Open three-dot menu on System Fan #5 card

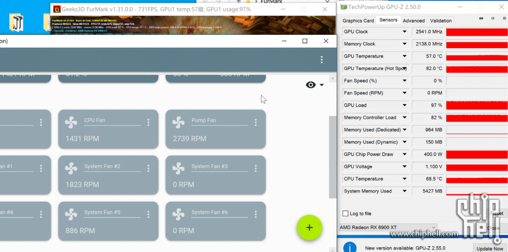[x=148, y=215]
